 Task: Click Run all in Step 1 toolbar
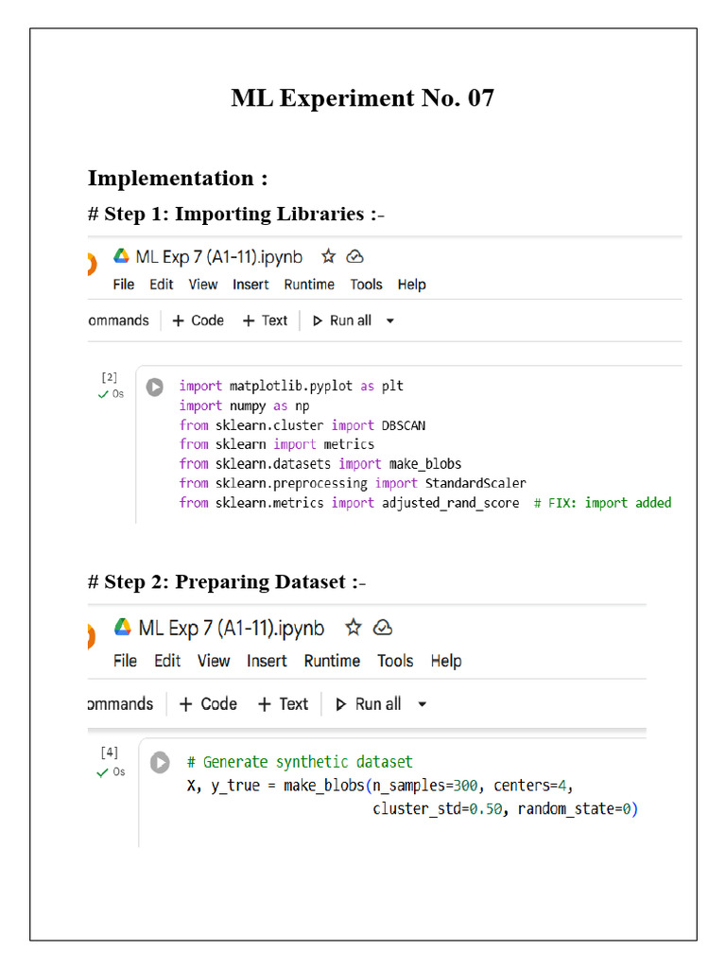coord(342,320)
